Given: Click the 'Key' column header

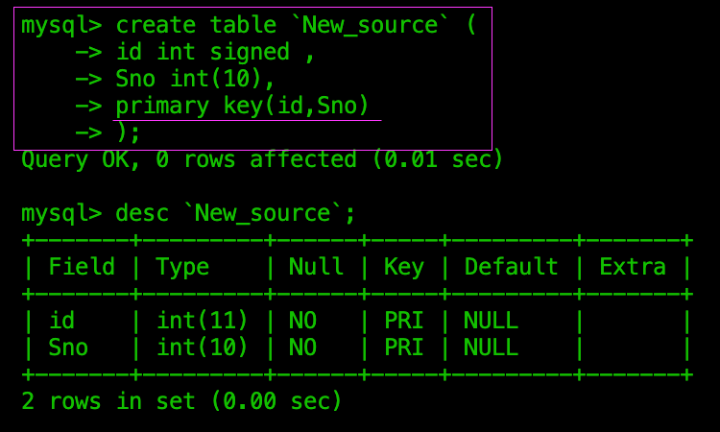Looking at the screenshot, I should click(403, 267).
